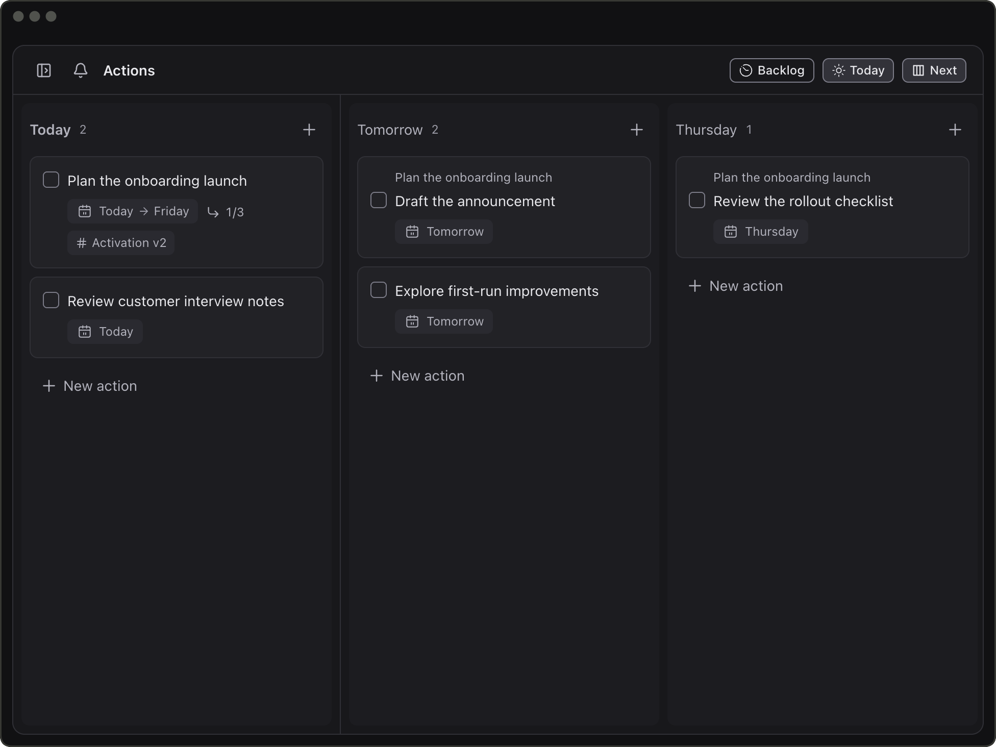Screen dimensions: 996x747
Task: Check off Explore first-run improvements
Action: [379, 290]
